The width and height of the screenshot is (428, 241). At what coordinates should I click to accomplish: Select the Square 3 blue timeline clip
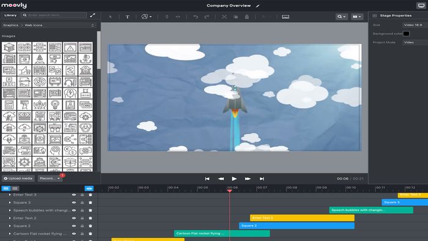pyautogui.click(x=405, y=202)
